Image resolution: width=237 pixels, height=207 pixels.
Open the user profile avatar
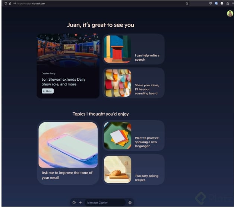click(230, 14)
